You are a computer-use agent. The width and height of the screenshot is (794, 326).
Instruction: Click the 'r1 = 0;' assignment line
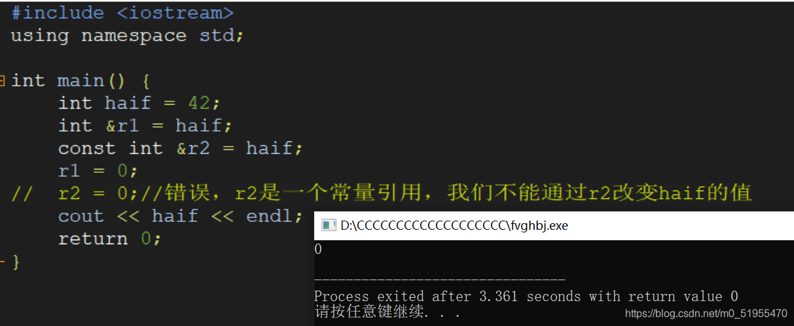click(98, 171)
